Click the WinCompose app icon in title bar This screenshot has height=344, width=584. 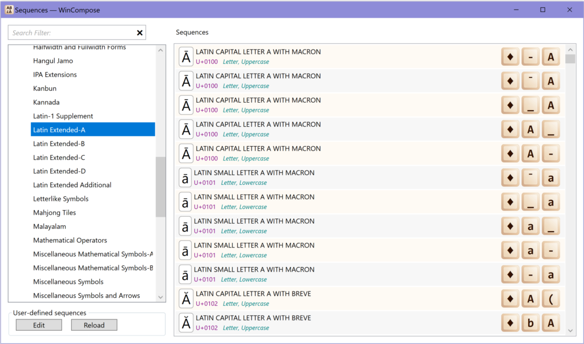tap(9, 10)
